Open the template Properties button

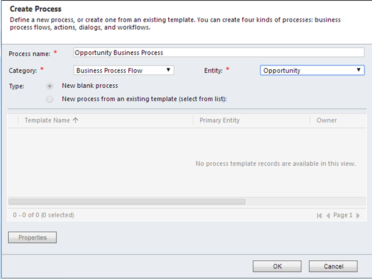coord(32,237)
